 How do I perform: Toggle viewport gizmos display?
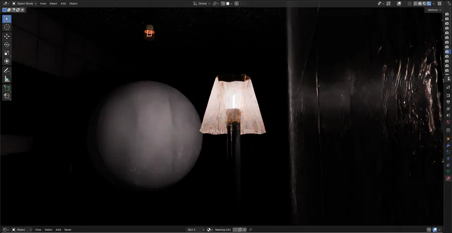[x=388, y=4]
